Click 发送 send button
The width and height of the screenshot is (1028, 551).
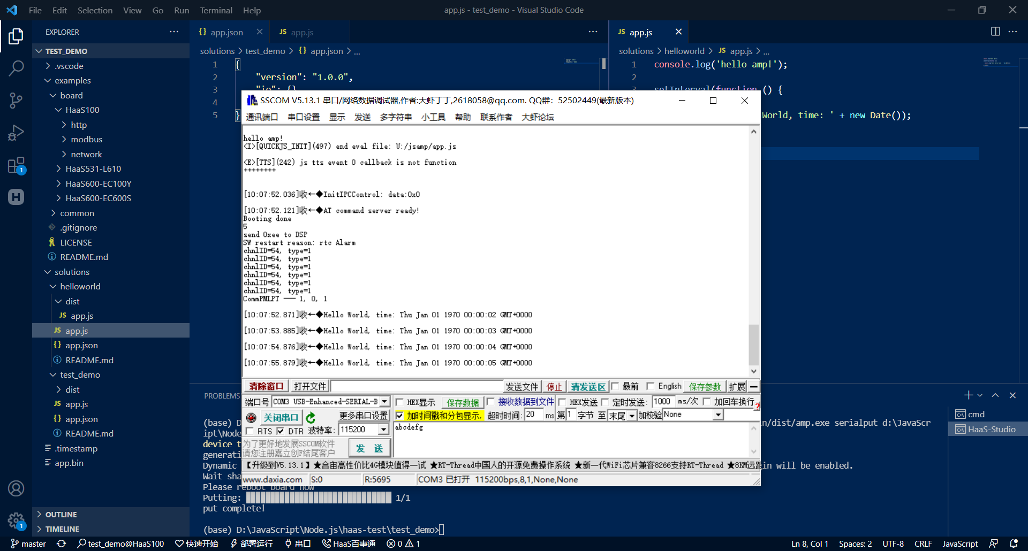(369, 448)
